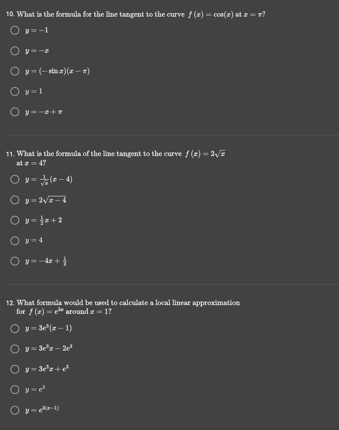This screenshot has height=430, width=339.
Task: Select y = 3e³x + e³ for question 12
Action: [x=15, y=369]
